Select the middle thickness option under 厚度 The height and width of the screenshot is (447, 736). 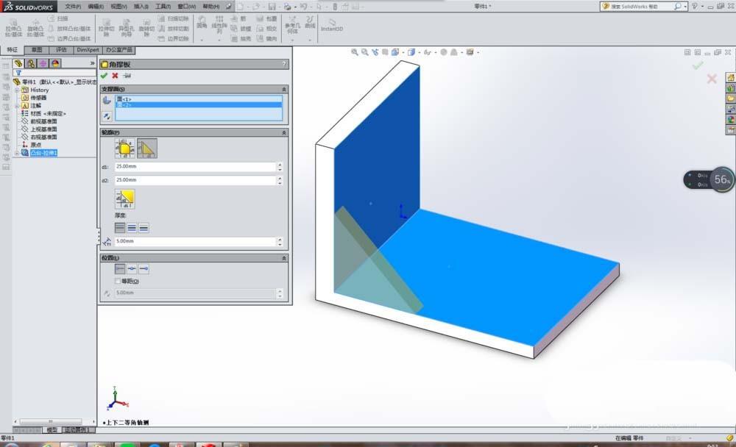tap(131, 228)
